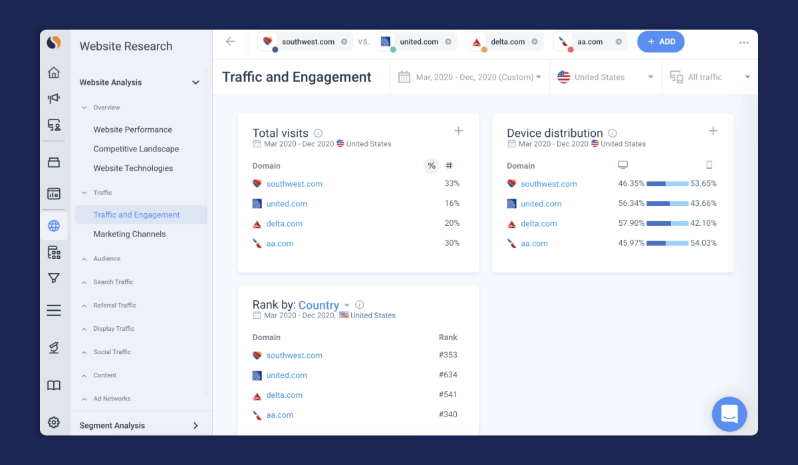The image size is (798, 465).
Task: Expand the Content group
Action: [x=84, y=375]
